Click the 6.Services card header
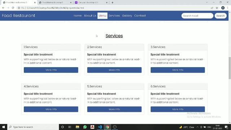 [x=178, y=86]
